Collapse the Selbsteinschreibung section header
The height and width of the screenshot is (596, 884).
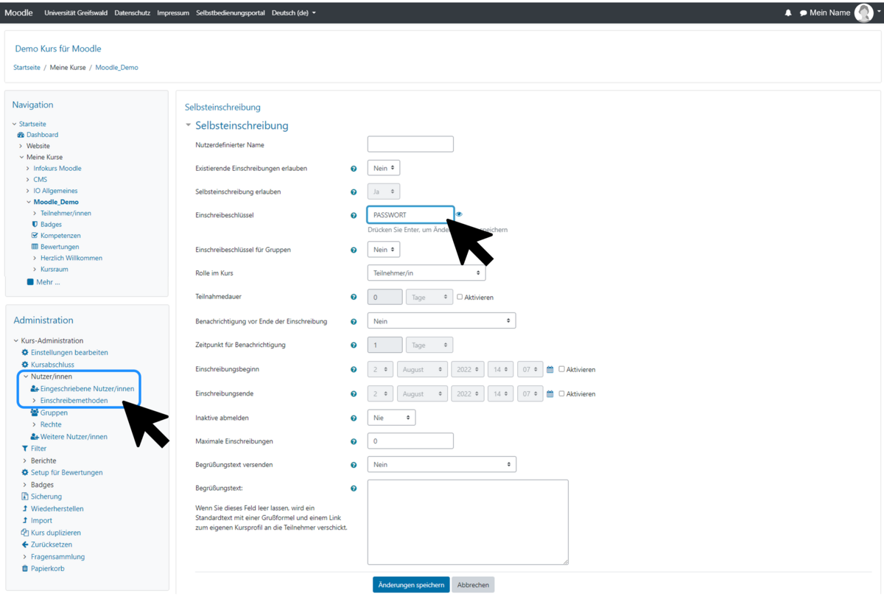point(189,125)
